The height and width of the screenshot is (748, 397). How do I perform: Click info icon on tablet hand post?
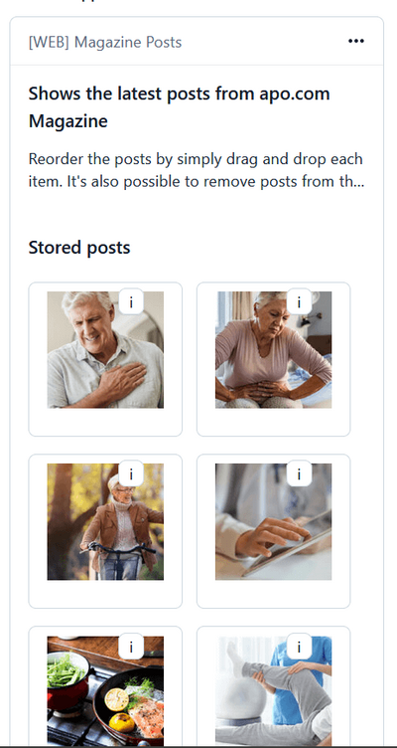click(x=299, y=473)
